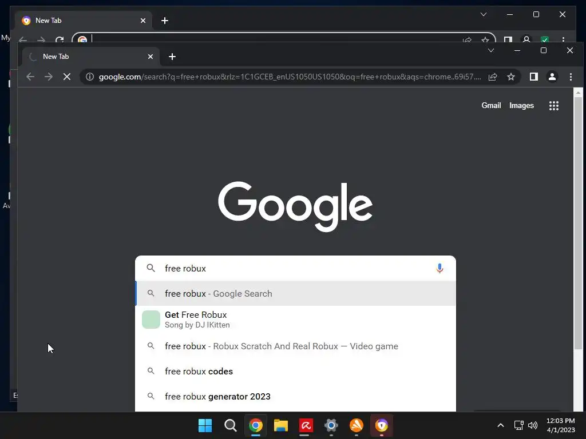
Task: Open taskbar Search
Action: 230,425
